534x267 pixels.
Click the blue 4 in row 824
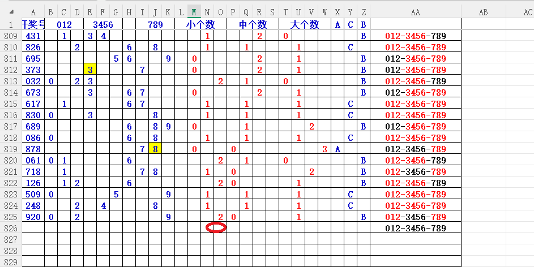click(x=103, y=205)
